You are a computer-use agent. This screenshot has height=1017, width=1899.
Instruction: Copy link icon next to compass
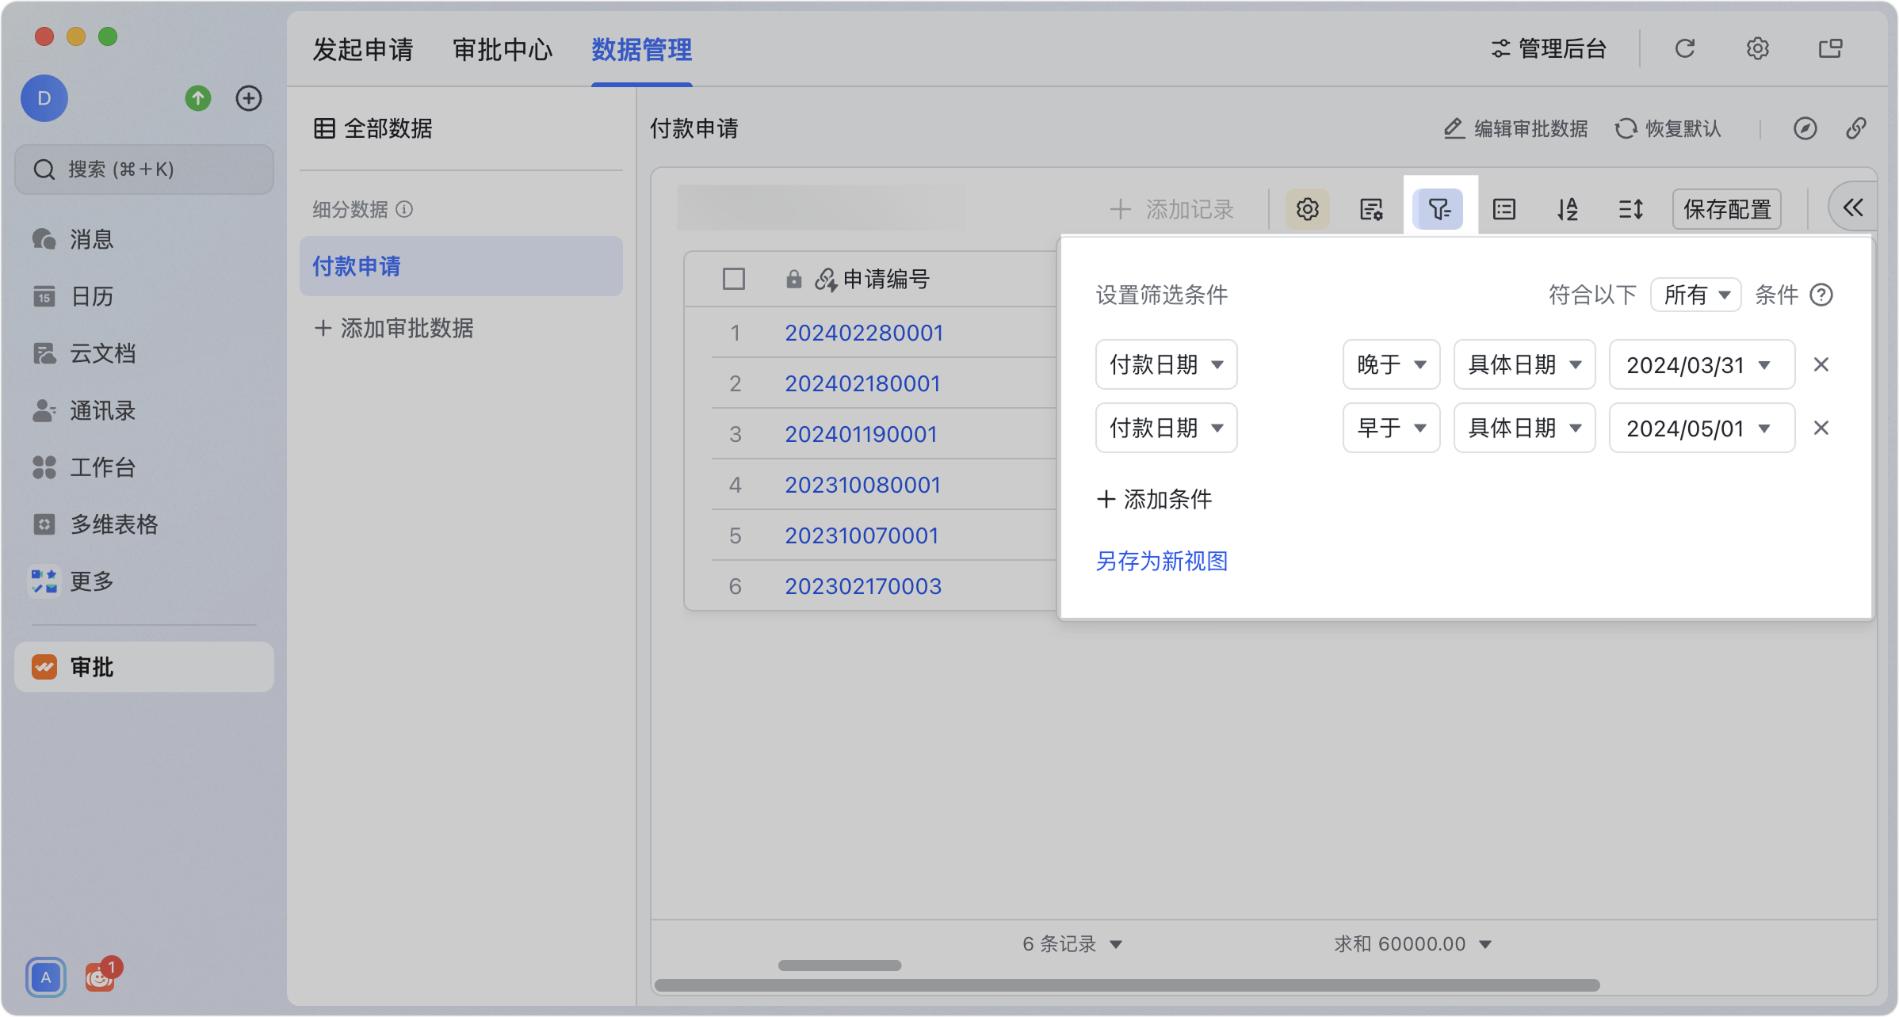click(x=1855, y=128)
